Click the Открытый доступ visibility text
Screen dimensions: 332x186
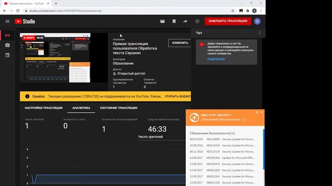click(x=131, y=73)
